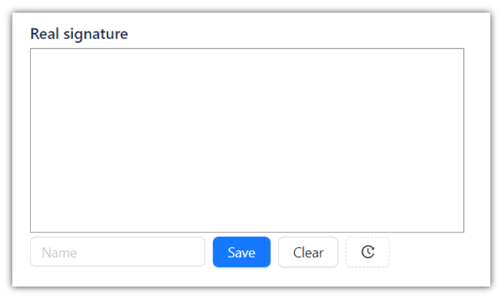Show signature history with the dashed button
504x301 pixels.
click(x=367, y=252)
